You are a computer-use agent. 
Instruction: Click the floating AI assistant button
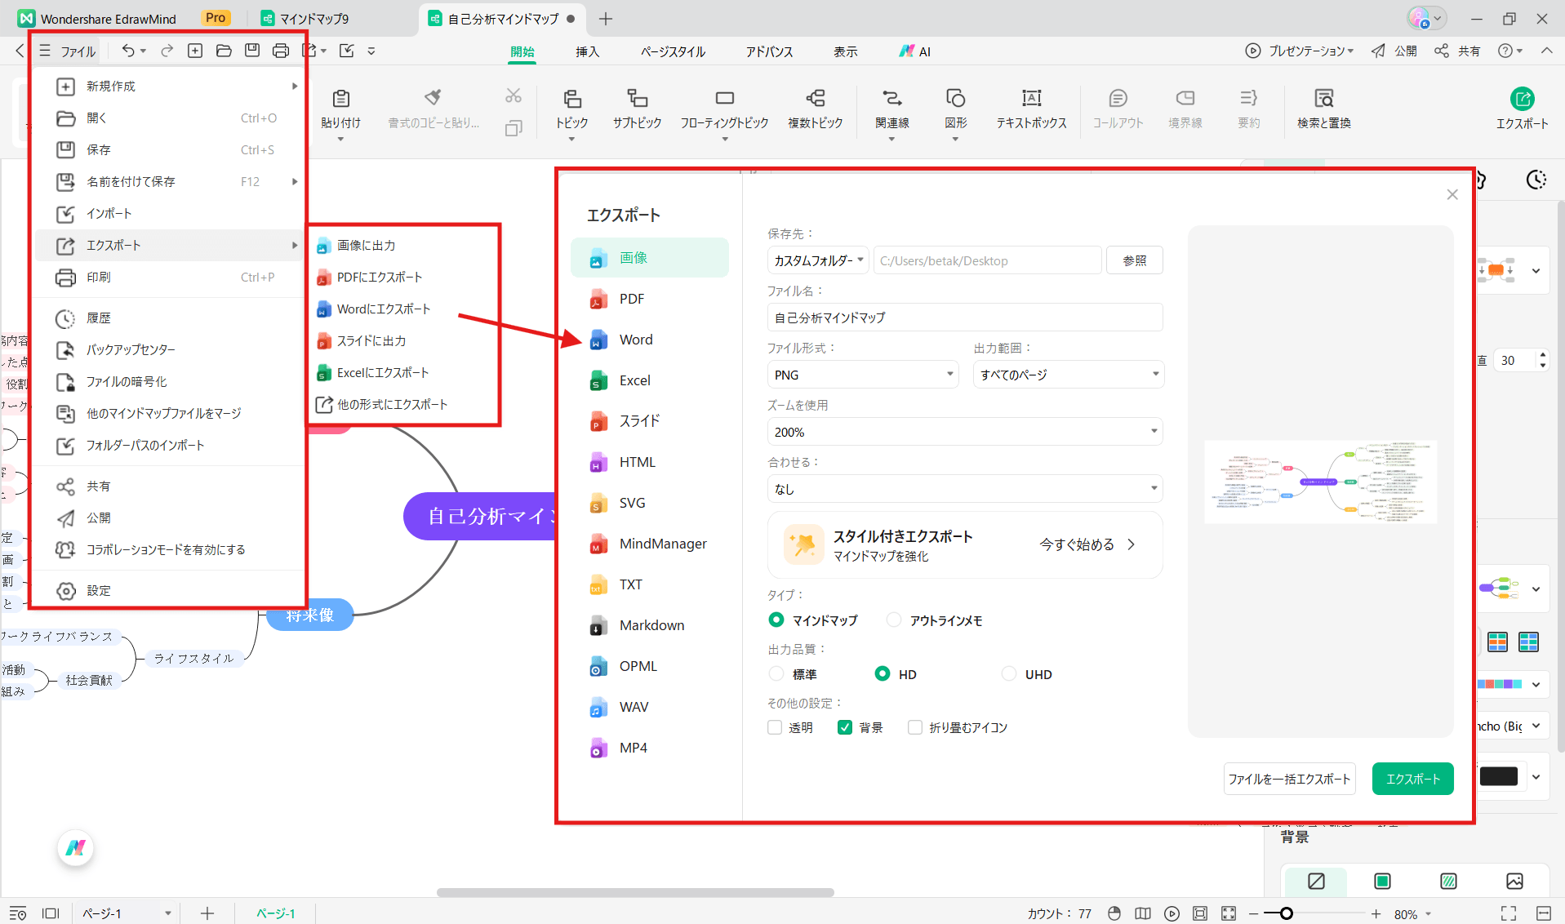point(76,848)
